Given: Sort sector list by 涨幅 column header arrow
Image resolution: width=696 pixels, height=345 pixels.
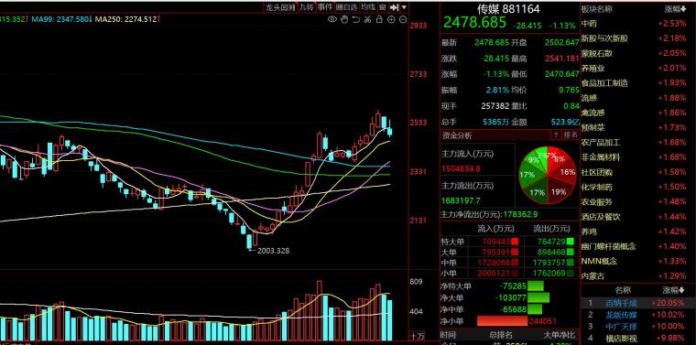Looking at the screenshot, I should pyautogui.click(x=675, y=9).
